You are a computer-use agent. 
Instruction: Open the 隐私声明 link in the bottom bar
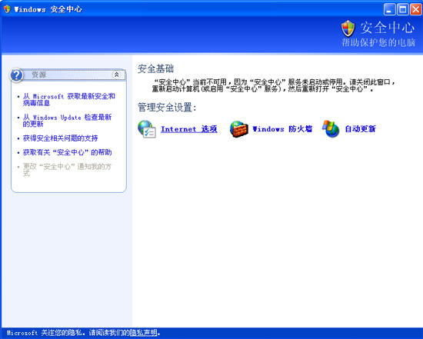[x=143, y=333]
